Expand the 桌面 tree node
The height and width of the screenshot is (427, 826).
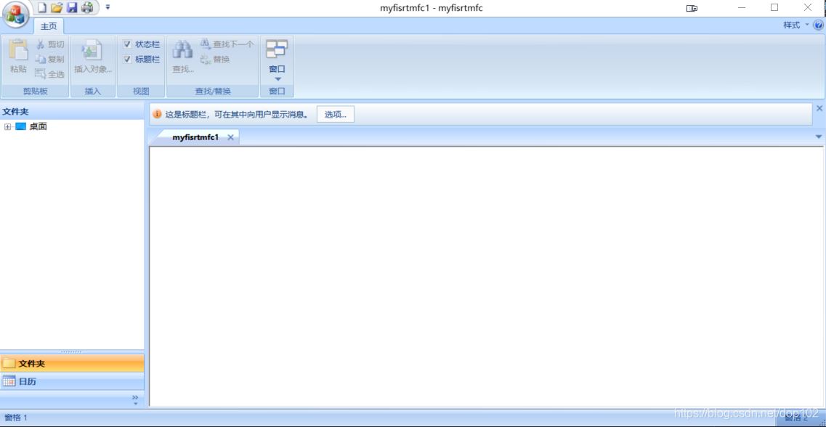(x=7, y=127)
